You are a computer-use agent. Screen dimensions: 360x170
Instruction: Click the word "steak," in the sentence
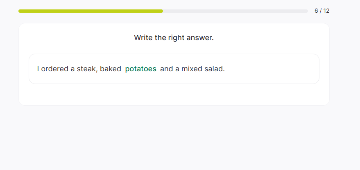[87, 69]
